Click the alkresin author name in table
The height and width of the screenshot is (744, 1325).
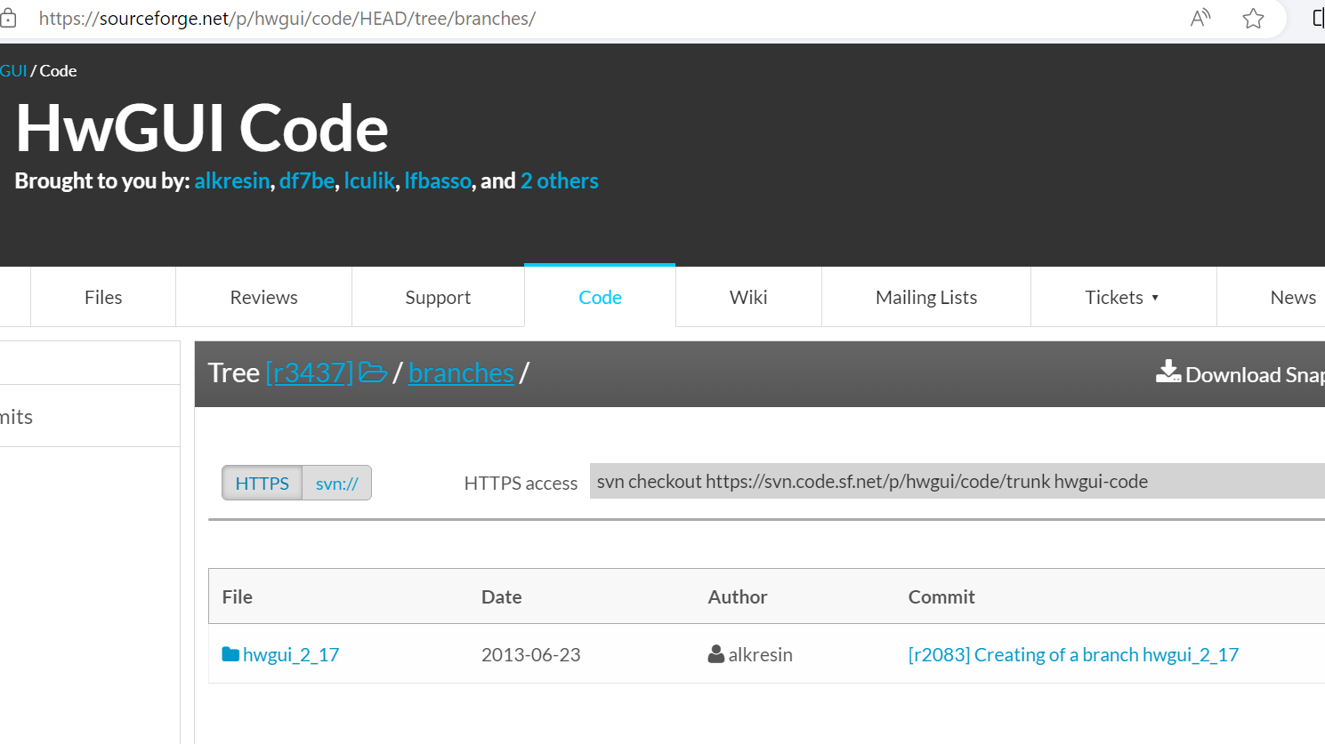760,654
